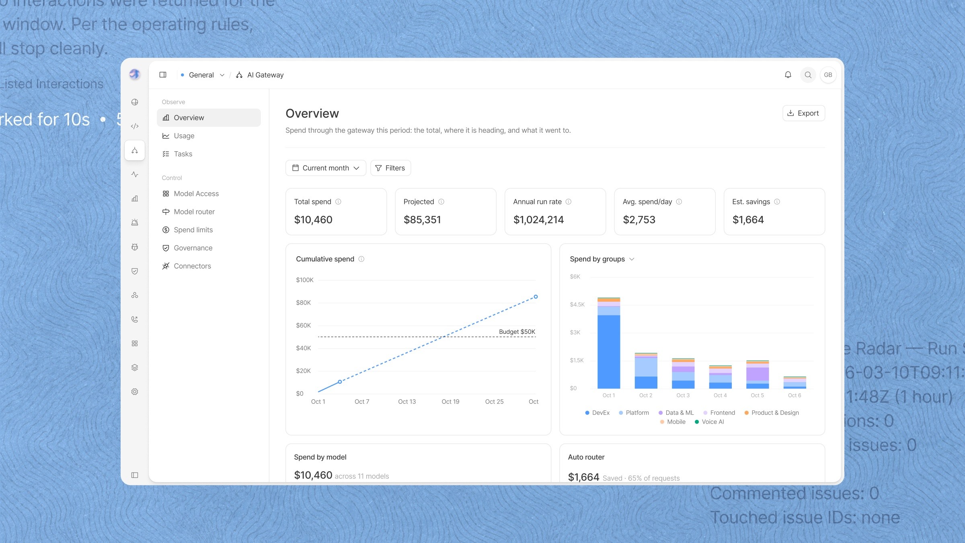Toggle the sidebar panel icon in header
This screenshot has width=965, height=543.
click(x=163, y=75)
